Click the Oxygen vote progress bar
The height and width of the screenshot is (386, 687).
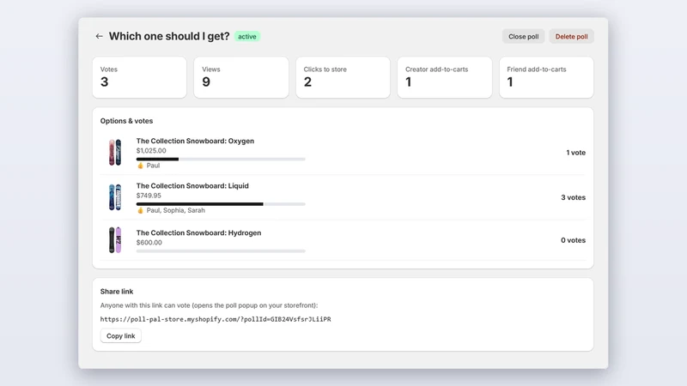pyautogui.click(x=221, y=160)
